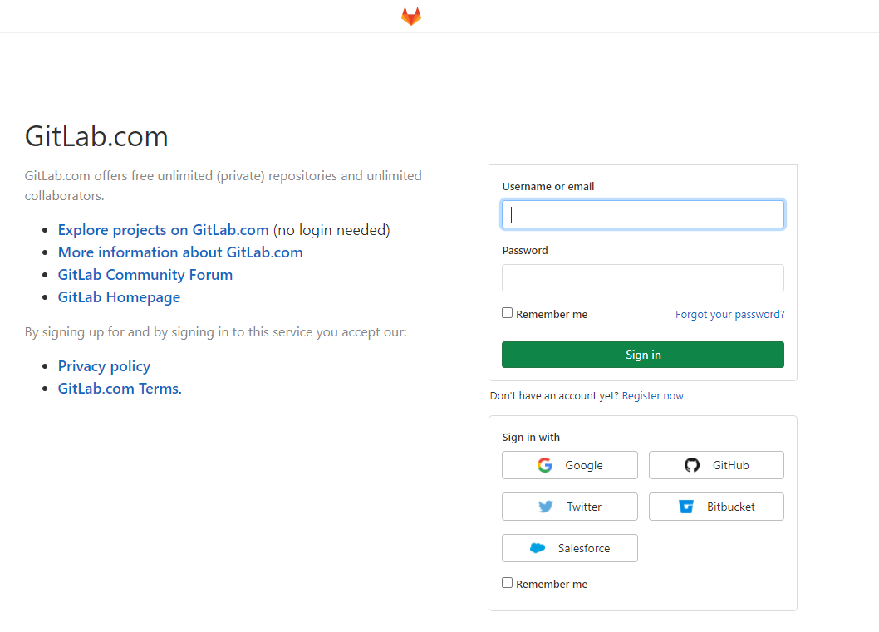Open the GitLab Homepage link
The image size is (879, 632).
pyautogui.click(x=119, y=296)
